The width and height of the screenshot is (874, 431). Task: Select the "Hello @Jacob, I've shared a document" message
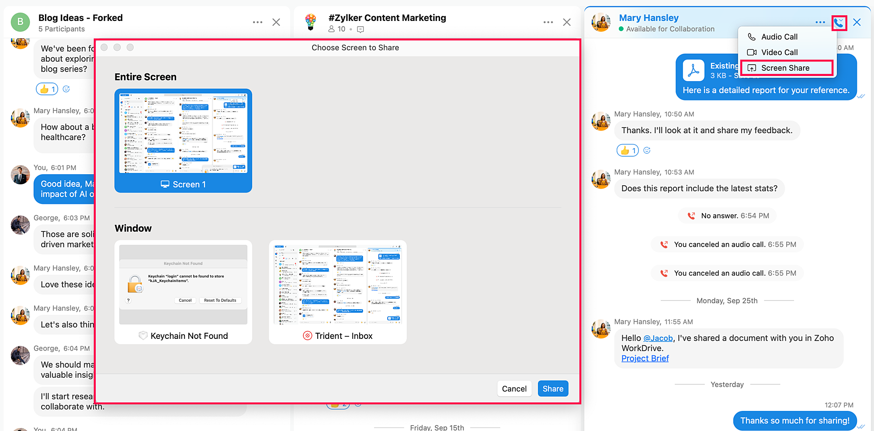pos(728,348)
